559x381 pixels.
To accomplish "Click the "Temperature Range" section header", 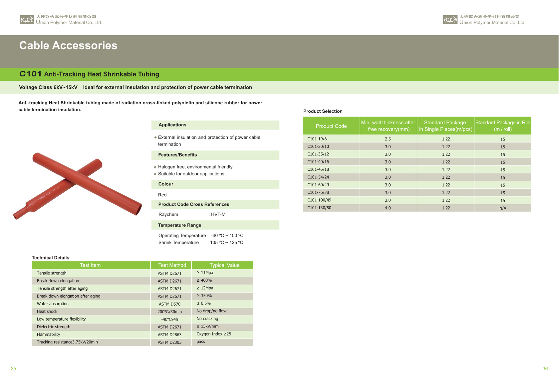I will coord(179,225).
